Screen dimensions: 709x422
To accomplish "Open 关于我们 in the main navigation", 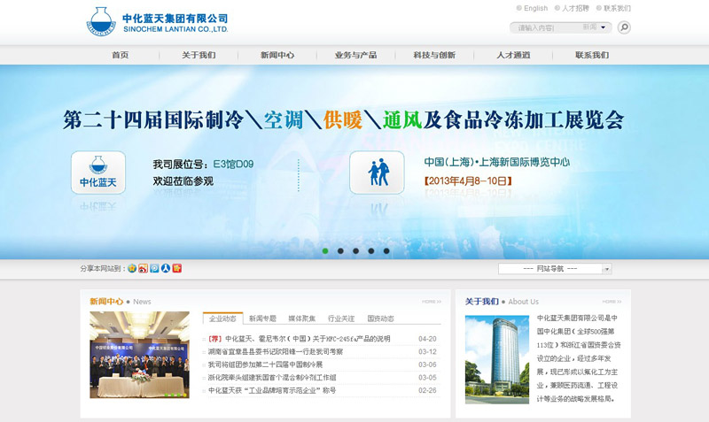I will 199,55.
